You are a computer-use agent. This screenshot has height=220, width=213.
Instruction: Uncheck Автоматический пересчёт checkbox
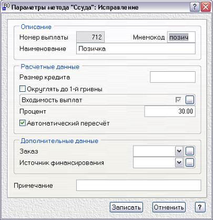tap(23, 123)
